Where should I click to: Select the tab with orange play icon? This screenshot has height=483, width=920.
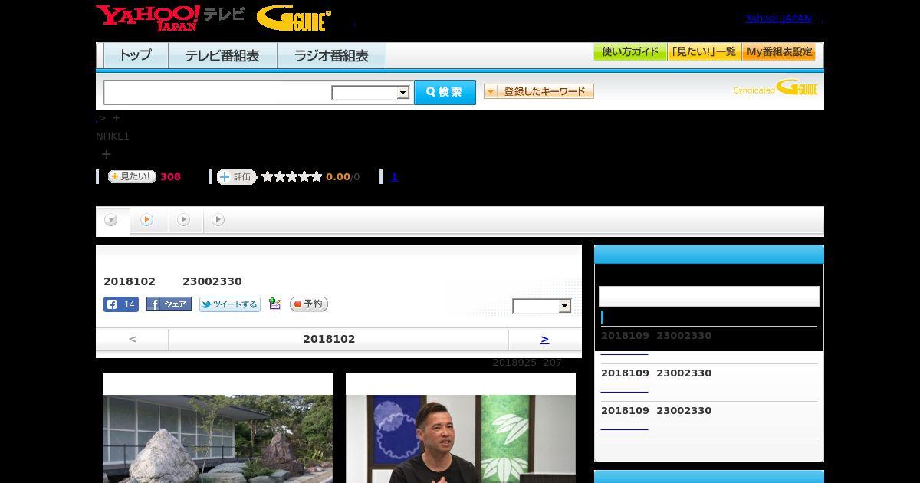pos(149,220)
